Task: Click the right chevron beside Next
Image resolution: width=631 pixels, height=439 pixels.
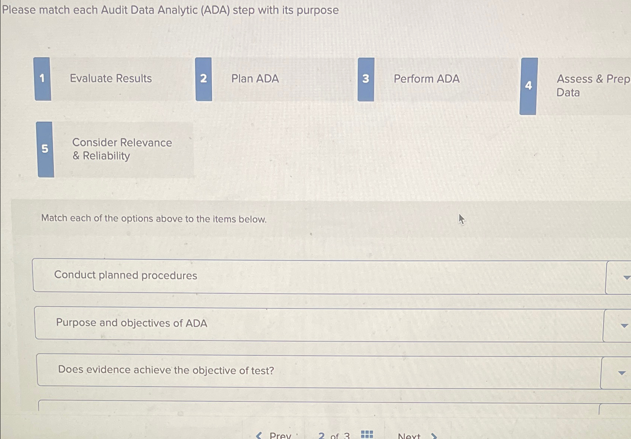Action: (433, 435)
